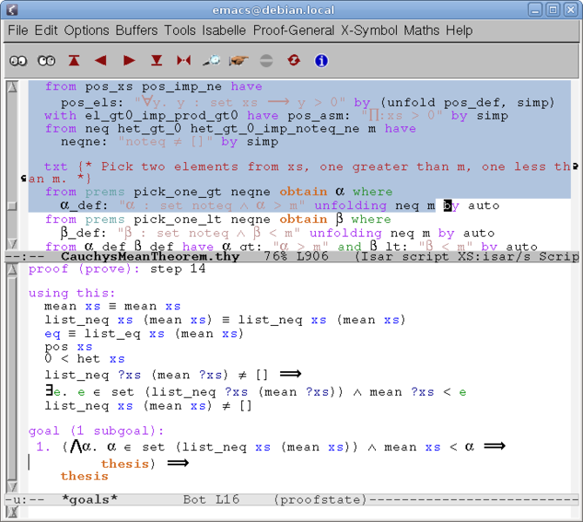Viewport: 583px width, 522px height.
Task: Click the second eyes Context icon
Action: (x=46, y=61)
